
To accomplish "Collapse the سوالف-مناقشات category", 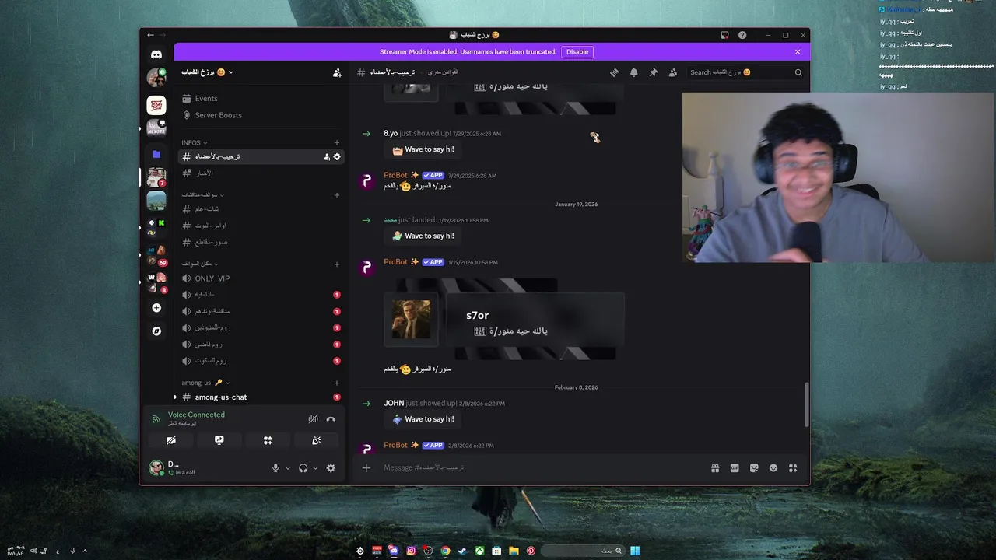I will click(202, 194).
